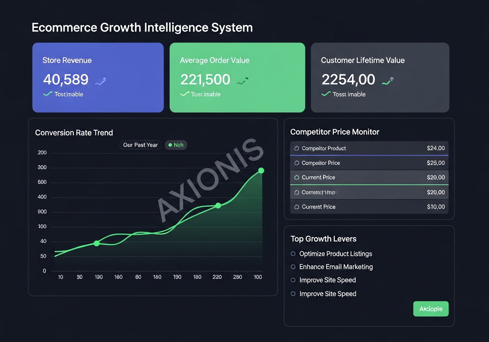This screenshot has height=342, width=489.
Task: Open the Our Past Year range selector
Action: [x=140, y=145]
